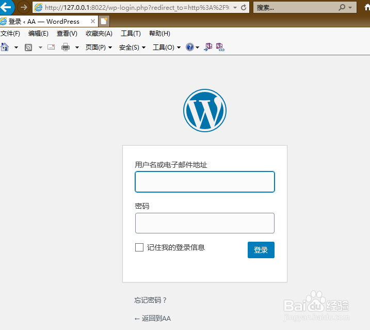The width and height of the screenshot is (370, 330).
Task: Open the 文件(F) menu
Action: point(10,33)
